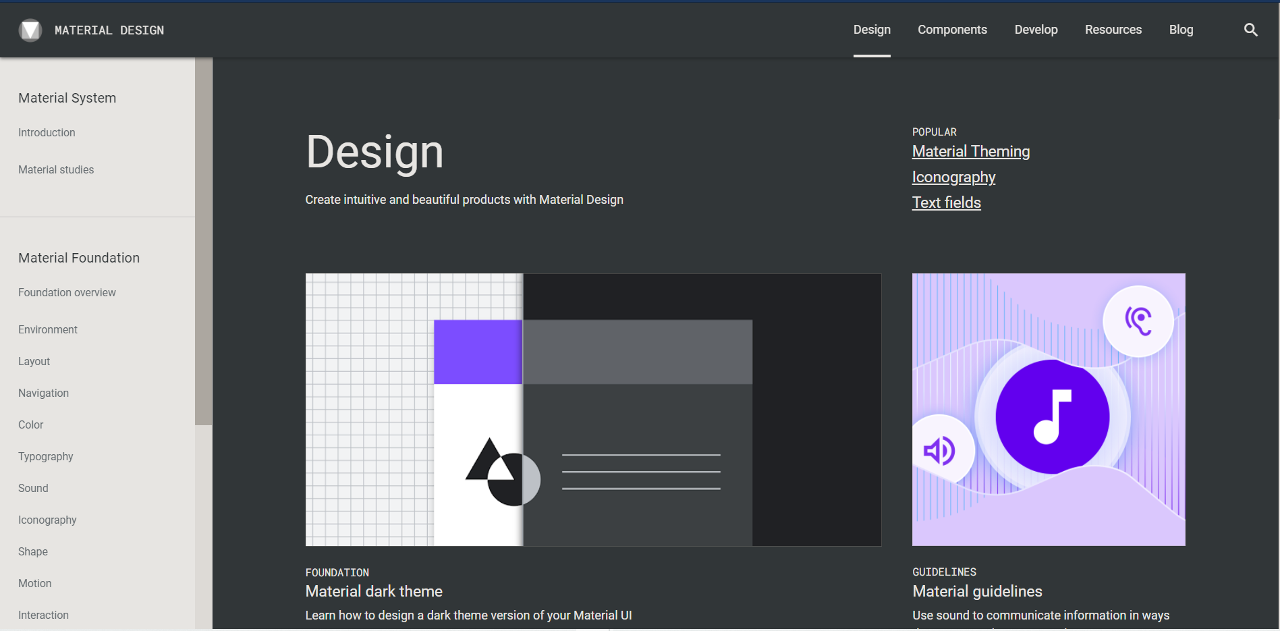1280x631 pixels.
Task: Open Introduction in the sidebar
Action: point(47,132)
